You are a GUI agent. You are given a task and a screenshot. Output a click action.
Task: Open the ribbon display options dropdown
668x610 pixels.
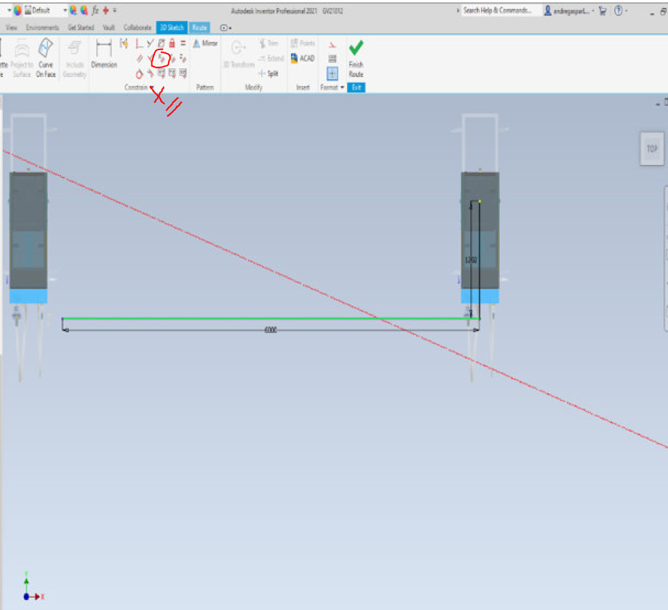pos(226,28)
